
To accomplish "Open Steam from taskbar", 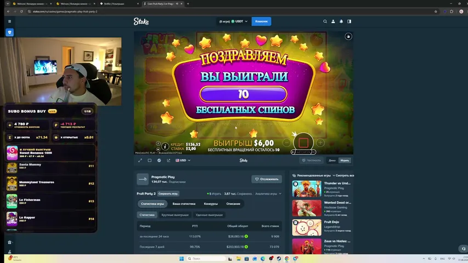I will pos(279,259).
